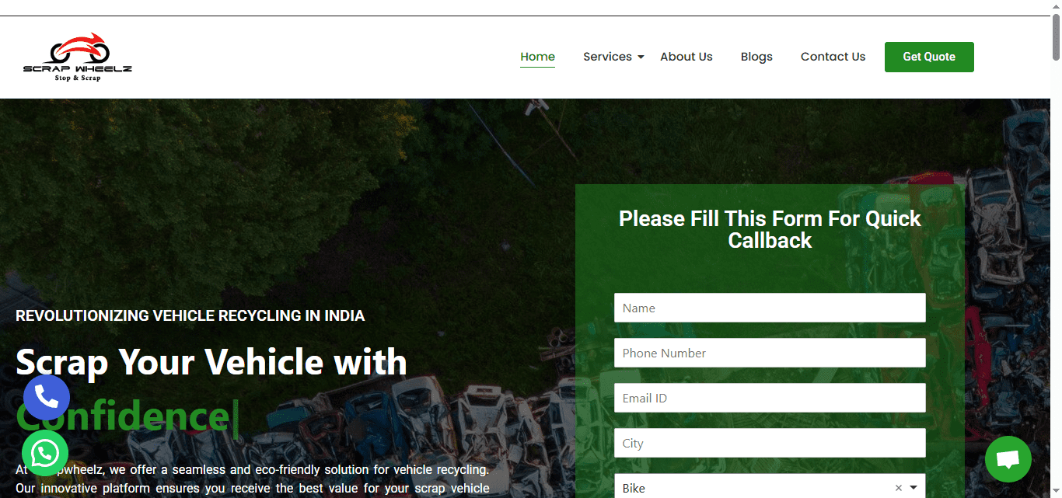Focus the Name input field

pos(770,308)
